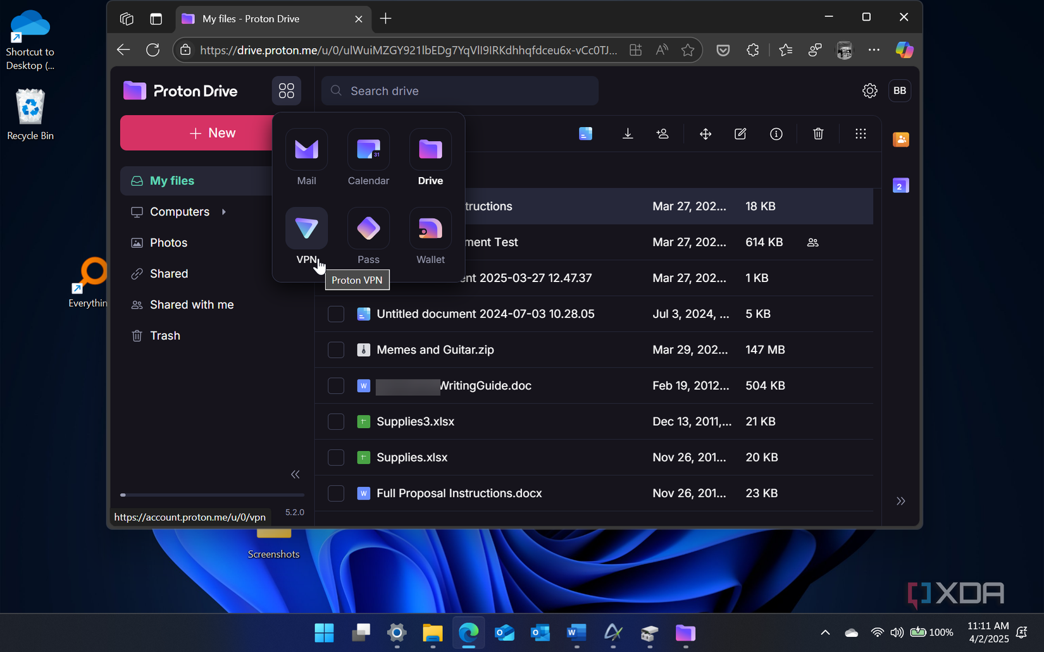Tick checkbox for Untitled document 2024-07-03
This screenshot has width=1044, height=652.
click(336, 314)
